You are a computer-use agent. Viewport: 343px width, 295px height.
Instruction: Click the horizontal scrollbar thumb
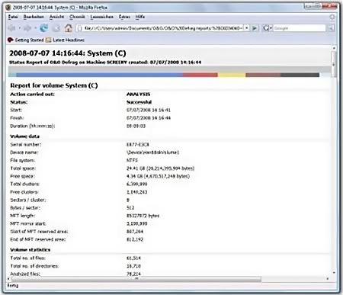(x=136, y=279)
